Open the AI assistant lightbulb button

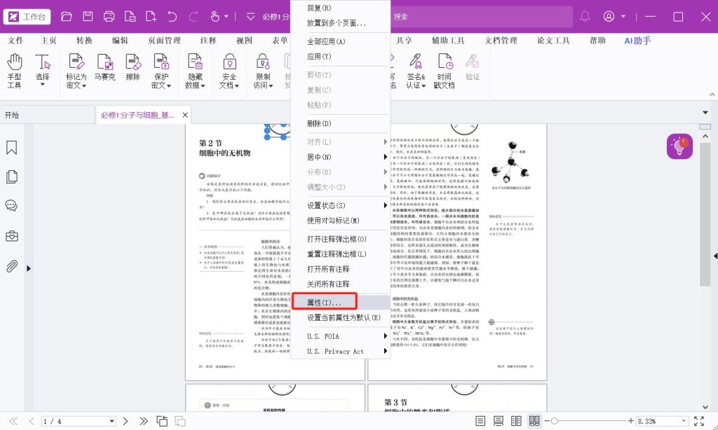coord(679,146)
